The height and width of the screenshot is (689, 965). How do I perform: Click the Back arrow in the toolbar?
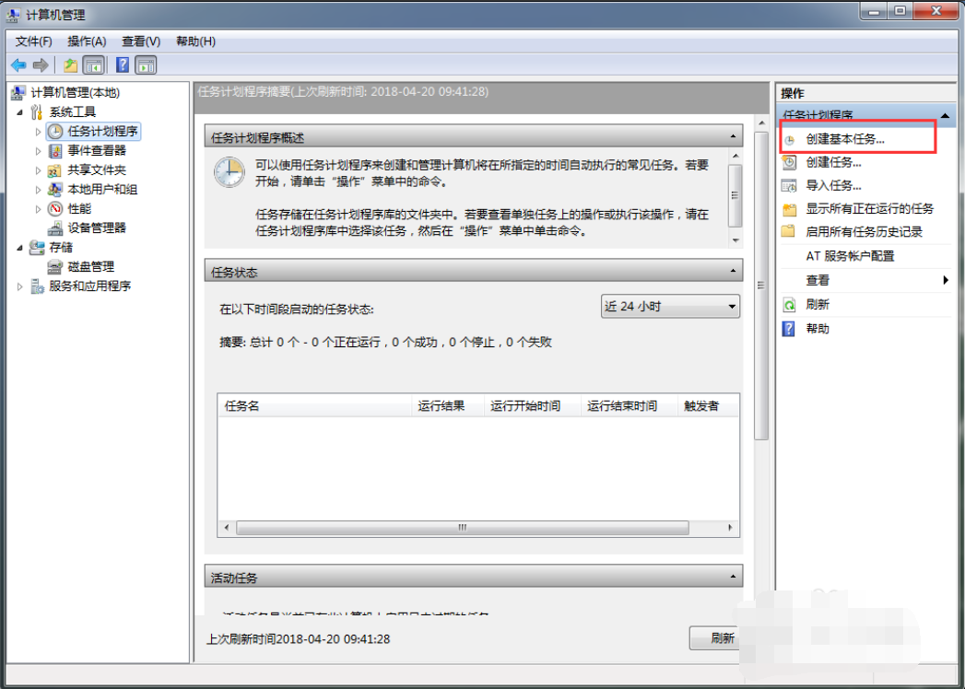(18, 65)
